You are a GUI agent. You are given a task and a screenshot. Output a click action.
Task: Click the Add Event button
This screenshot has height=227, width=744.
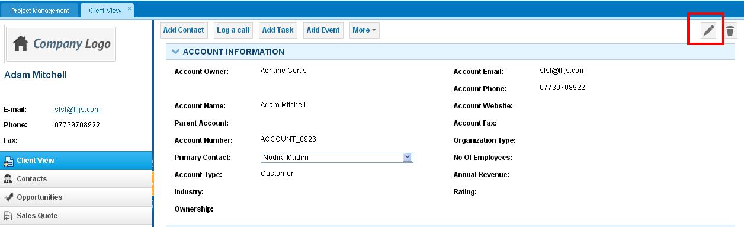point(323,30)
